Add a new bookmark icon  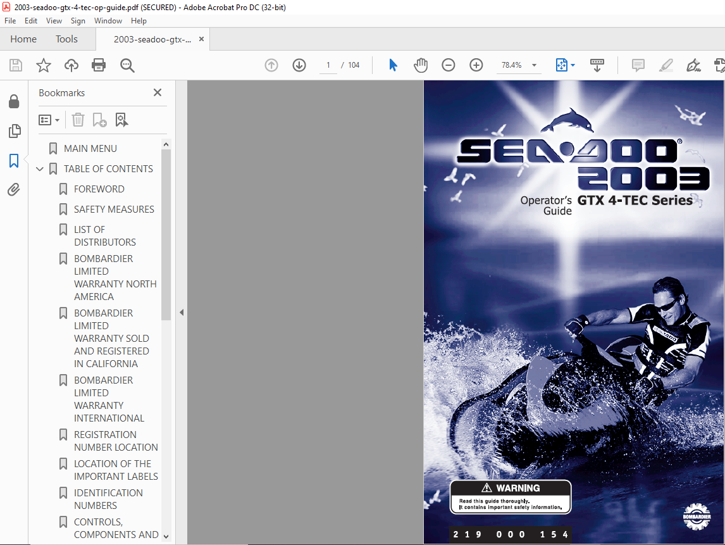pos(99,120)
